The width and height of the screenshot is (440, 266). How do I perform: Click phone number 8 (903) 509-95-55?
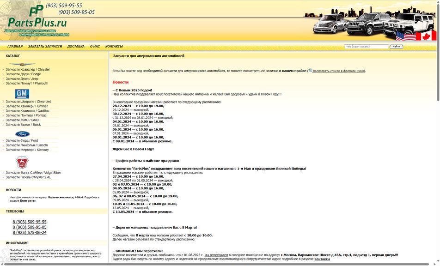[30, 222]
